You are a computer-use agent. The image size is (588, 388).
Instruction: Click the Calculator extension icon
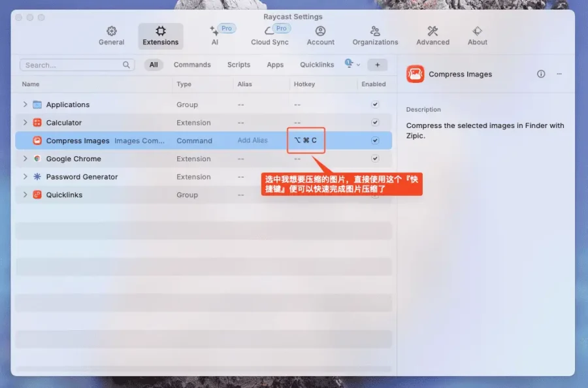click(37, 122)
